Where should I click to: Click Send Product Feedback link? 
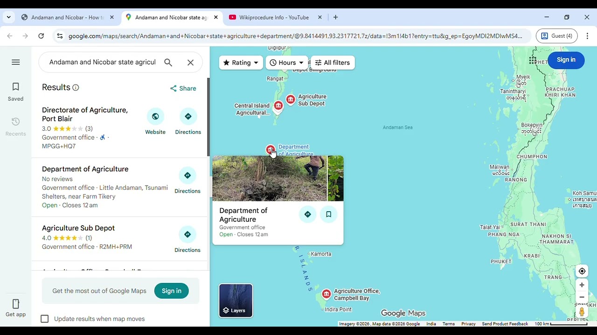tap(505, 324)
